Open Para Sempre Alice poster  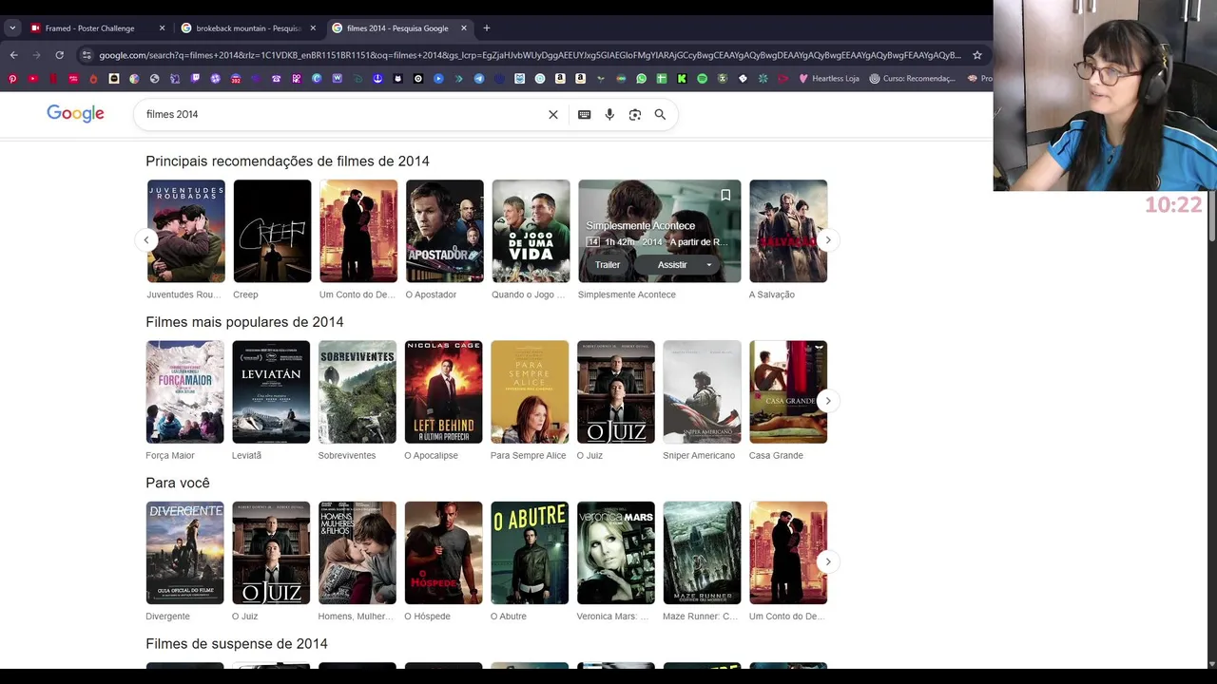point(530,391)
